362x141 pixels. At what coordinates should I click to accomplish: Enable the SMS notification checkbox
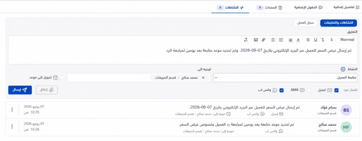pos(309,90)
